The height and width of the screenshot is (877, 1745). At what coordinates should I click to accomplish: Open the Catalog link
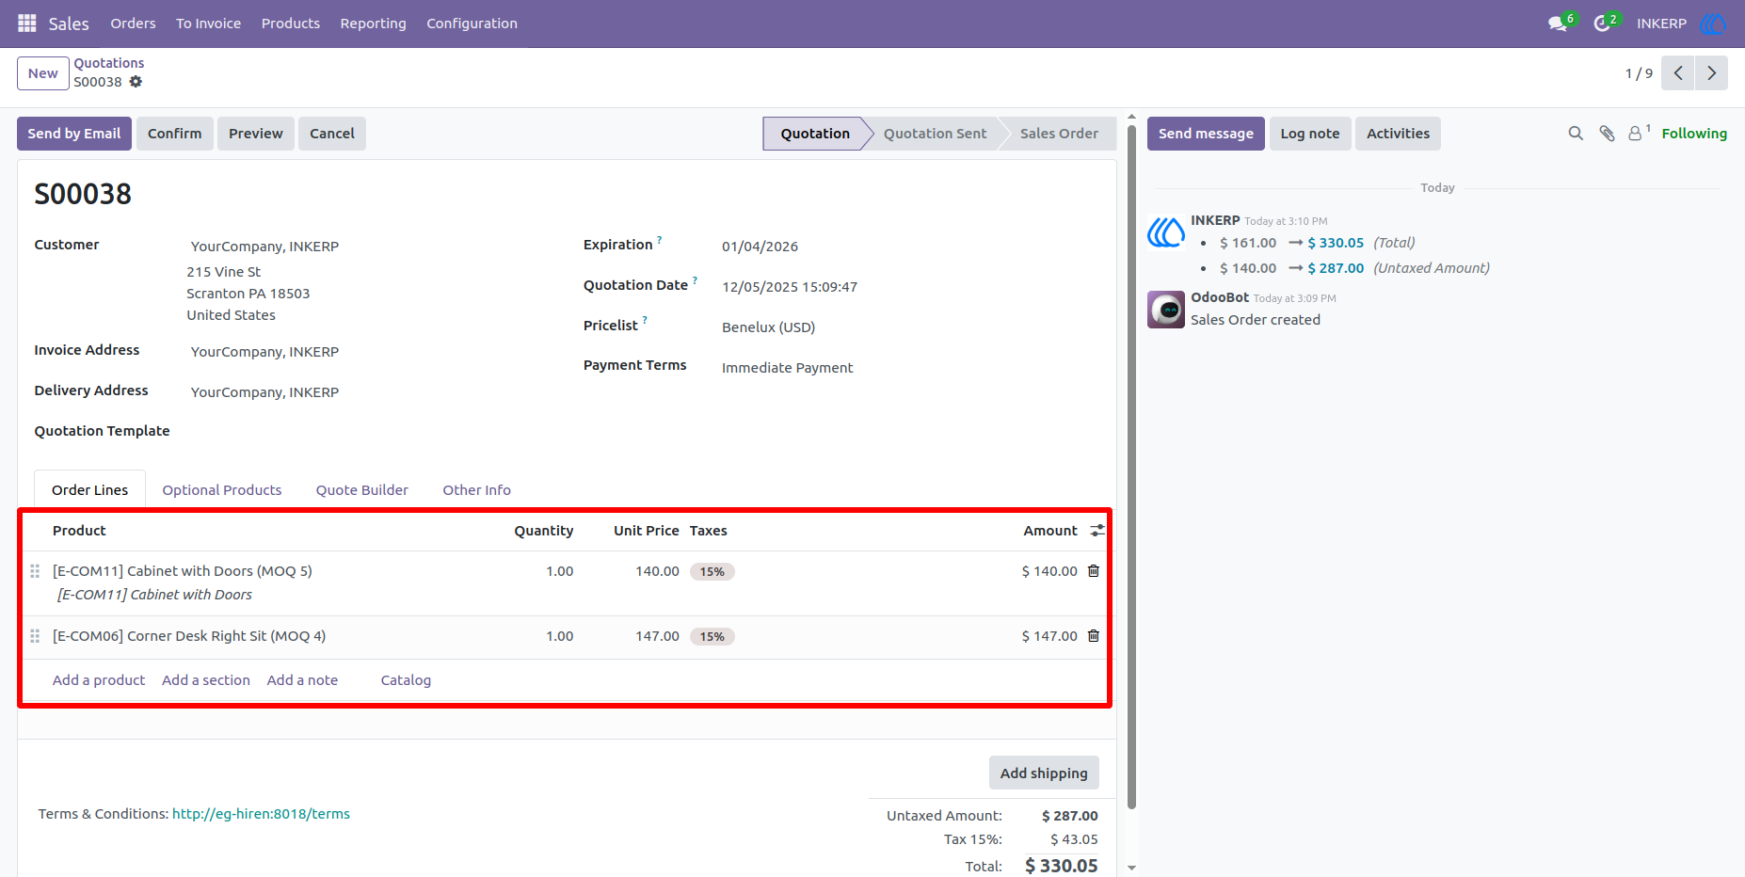406,680
